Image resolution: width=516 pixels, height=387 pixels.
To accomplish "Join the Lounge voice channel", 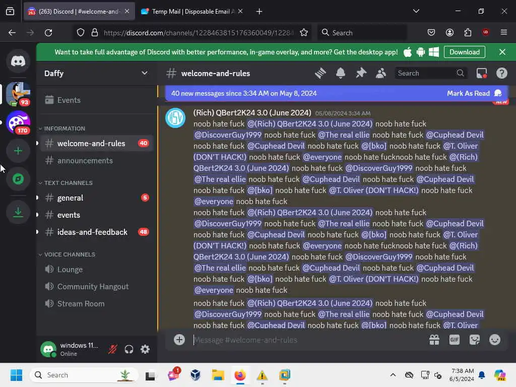I will click(97, 270).
